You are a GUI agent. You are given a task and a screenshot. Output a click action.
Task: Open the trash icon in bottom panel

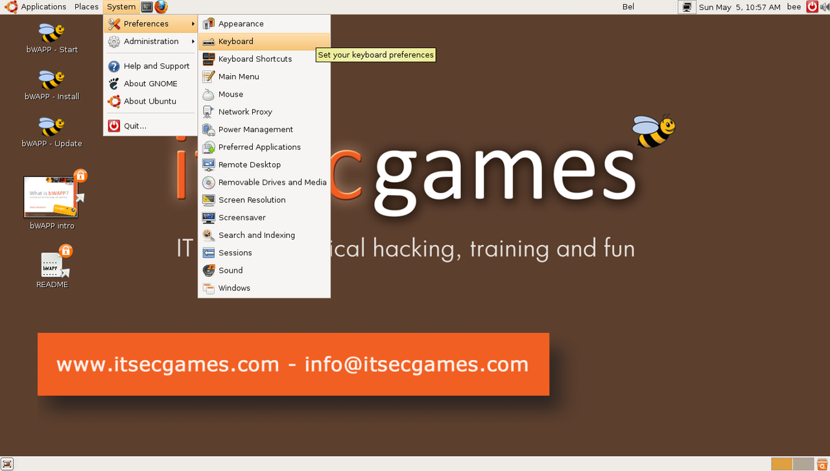[x=822, y=464]
